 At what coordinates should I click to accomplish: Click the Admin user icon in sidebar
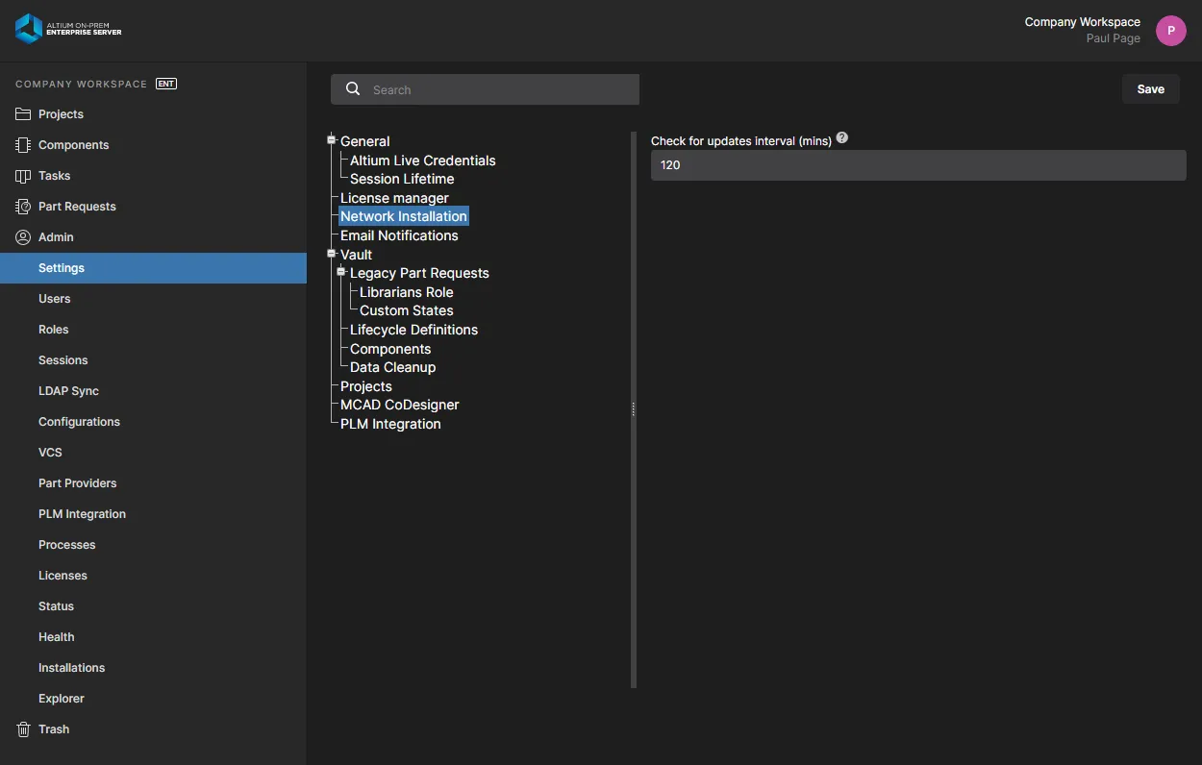coord(23,237)
